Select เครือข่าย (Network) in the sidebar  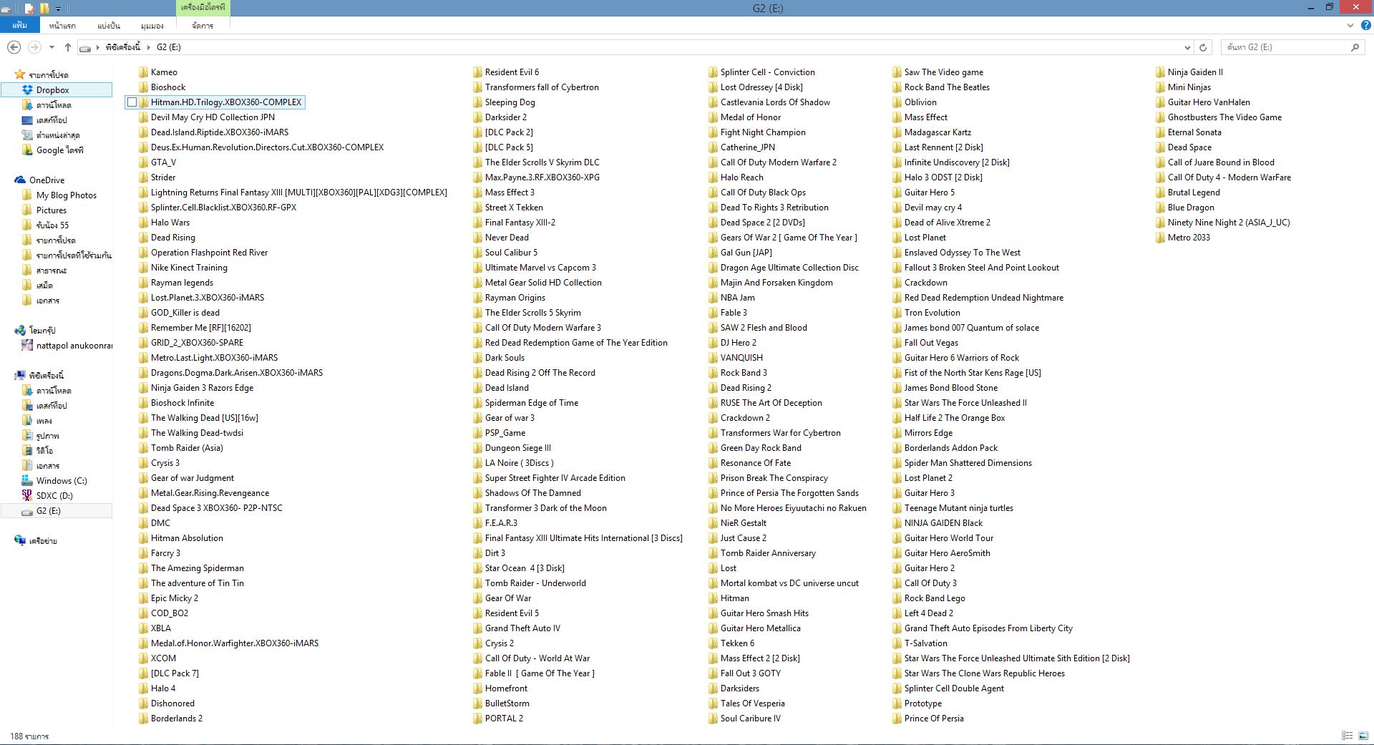[42, 541]
